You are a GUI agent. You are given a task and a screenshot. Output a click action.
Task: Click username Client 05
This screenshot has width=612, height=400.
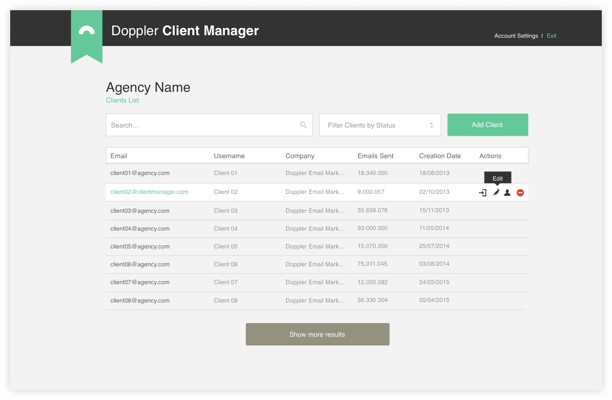226,246
